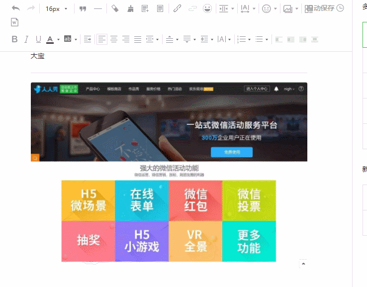Click 服务价格 in the image navigation
Image resolution: width=367 pixels, height=287 pixels.
pyautogui.click(x=153, y=89)
